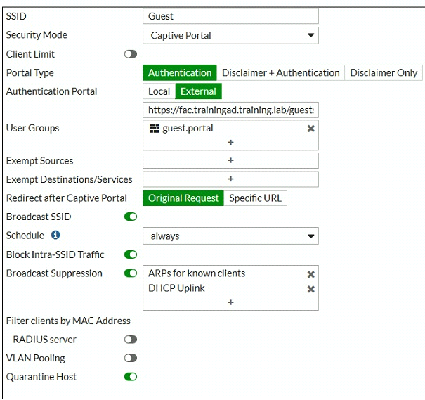Remove guest.portal from User Groups
Image resolution: width=425 pixels, height=400 pixels.
[311, 129]
